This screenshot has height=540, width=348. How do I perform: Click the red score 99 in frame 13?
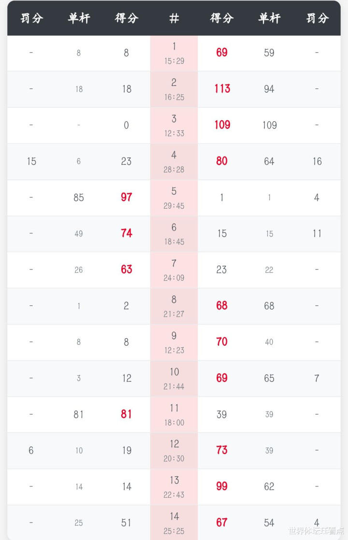(x=222, y=486)
